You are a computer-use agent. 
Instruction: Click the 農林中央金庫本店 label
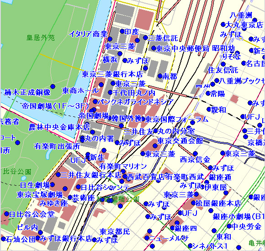click(59, 127)
